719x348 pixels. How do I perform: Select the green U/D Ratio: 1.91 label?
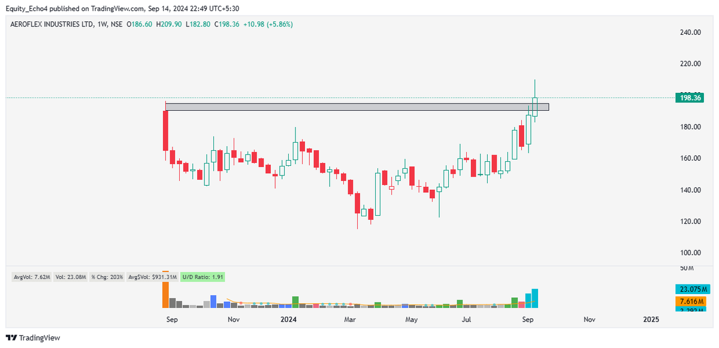pyautogui.click(x=203, y=277)
